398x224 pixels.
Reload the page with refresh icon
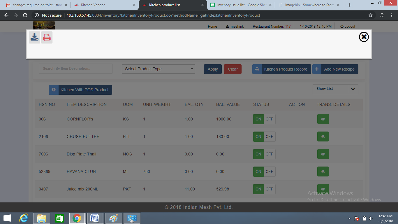click(x=25, y=15)
